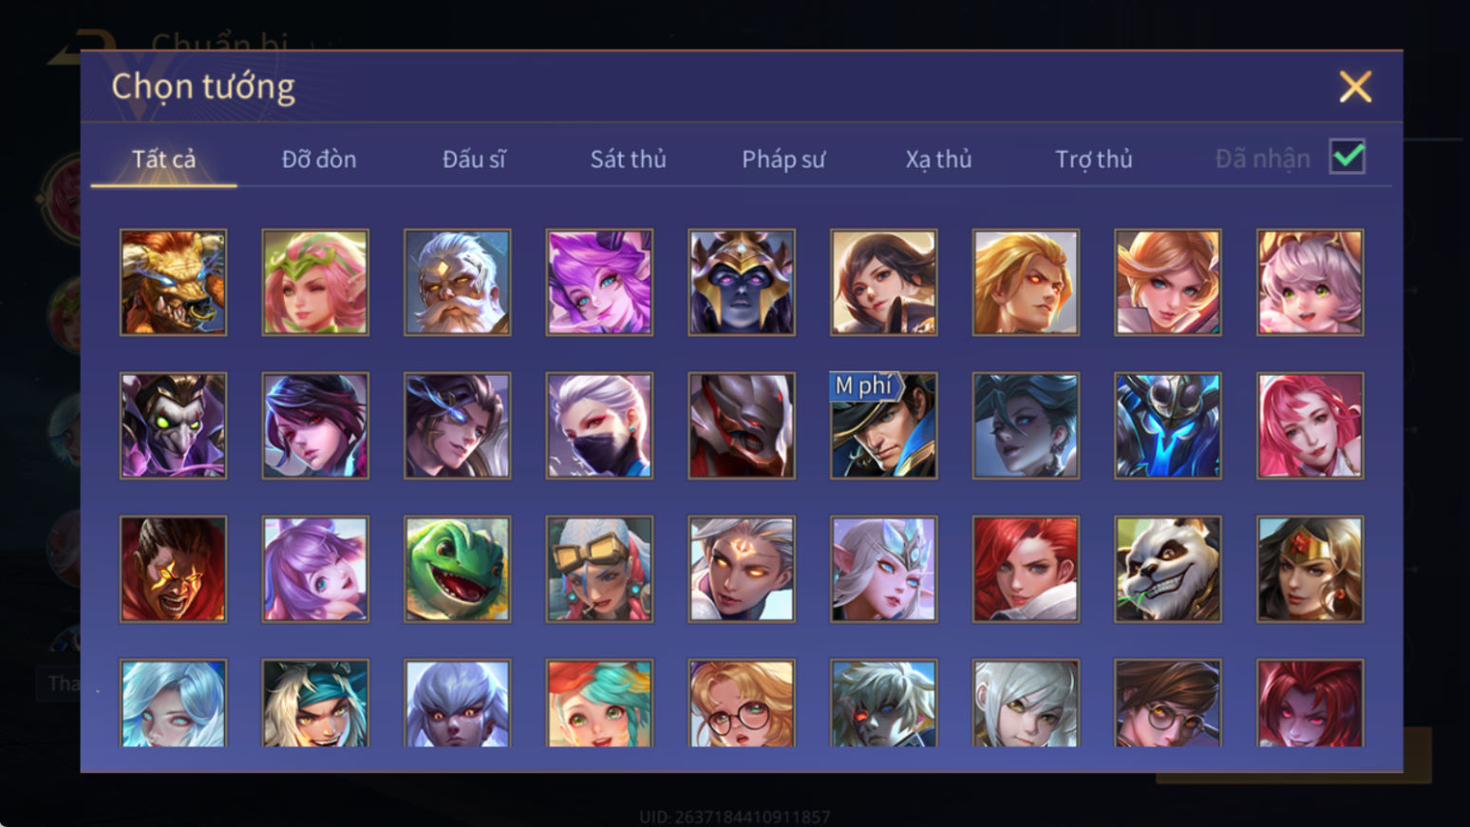Select the white-bearded old man hero
Screen dimensions: 1470x827
pos(457,282)
